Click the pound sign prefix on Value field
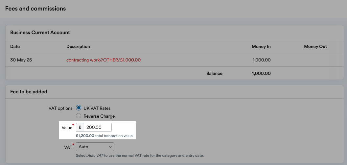This screenshot has width=347, height=165. (80, 127)
